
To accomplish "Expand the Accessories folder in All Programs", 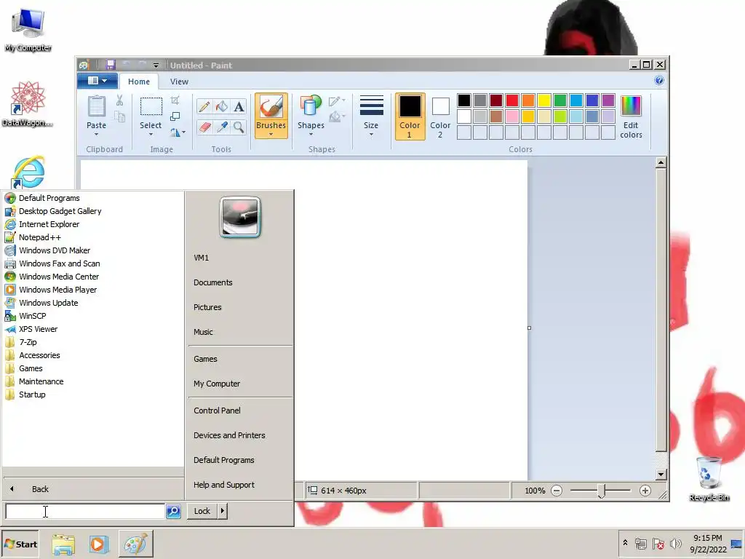I will (x=39, y=355).
